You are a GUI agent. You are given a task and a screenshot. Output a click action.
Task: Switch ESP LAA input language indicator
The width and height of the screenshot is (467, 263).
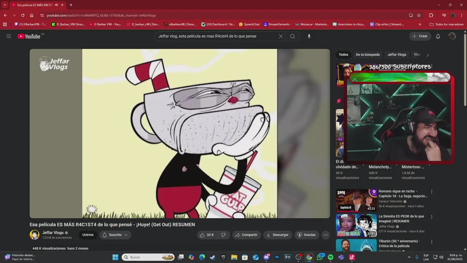tap(426, 257)
